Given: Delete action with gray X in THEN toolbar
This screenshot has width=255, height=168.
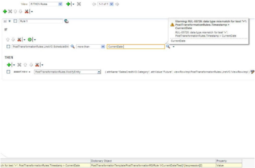Looking at the screenshot, I should pyautogui.click(x=19, y=65).
